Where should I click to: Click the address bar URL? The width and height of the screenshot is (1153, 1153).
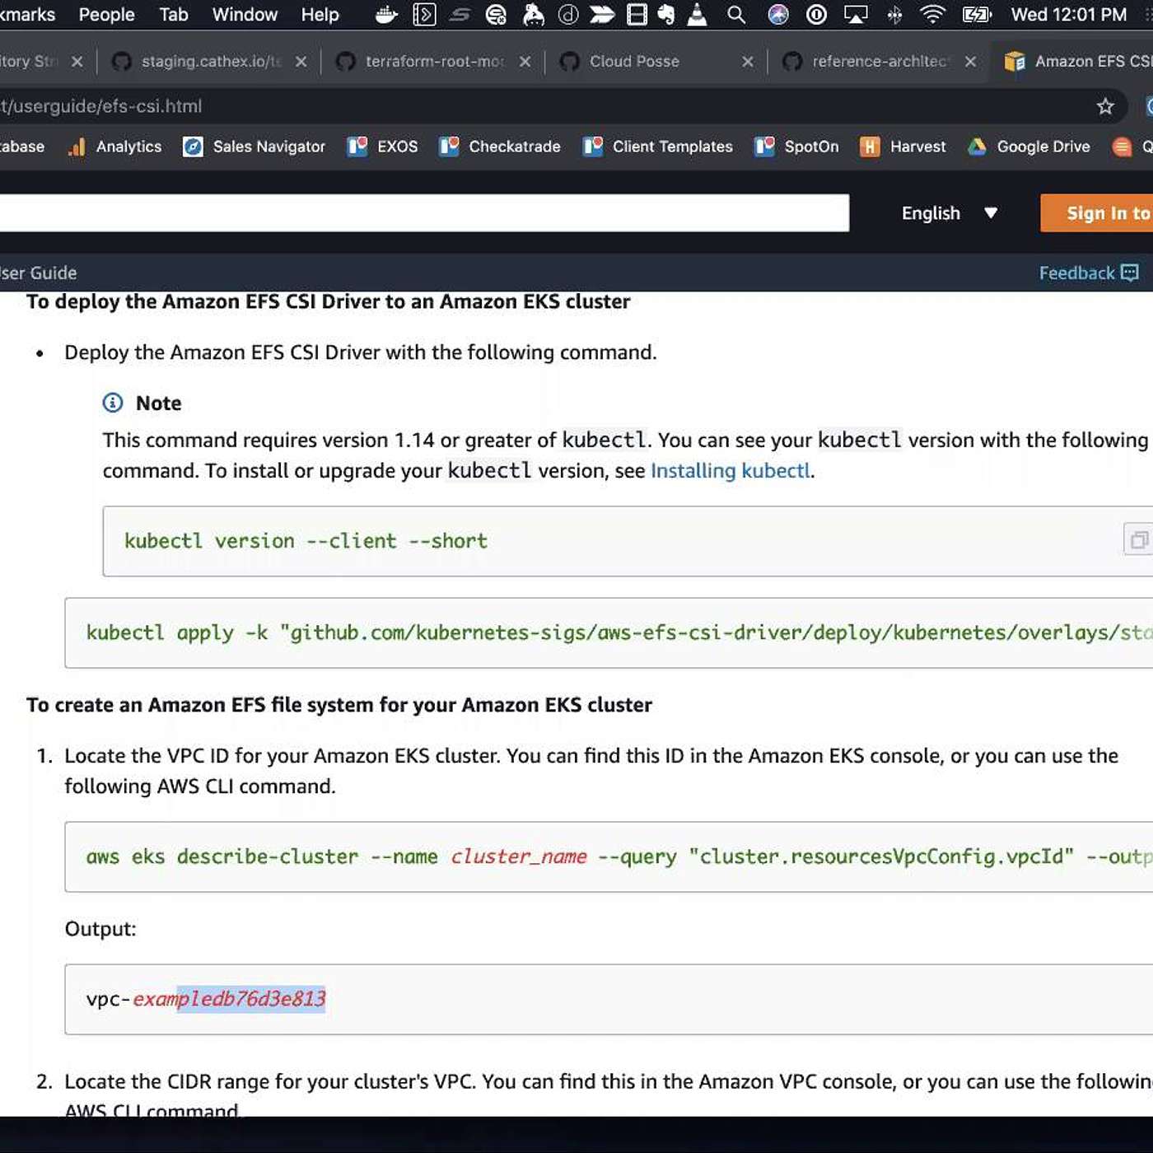(x=100, y=106)
